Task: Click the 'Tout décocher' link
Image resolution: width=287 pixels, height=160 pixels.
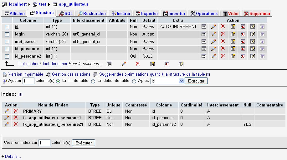Action: pos(55,64)
